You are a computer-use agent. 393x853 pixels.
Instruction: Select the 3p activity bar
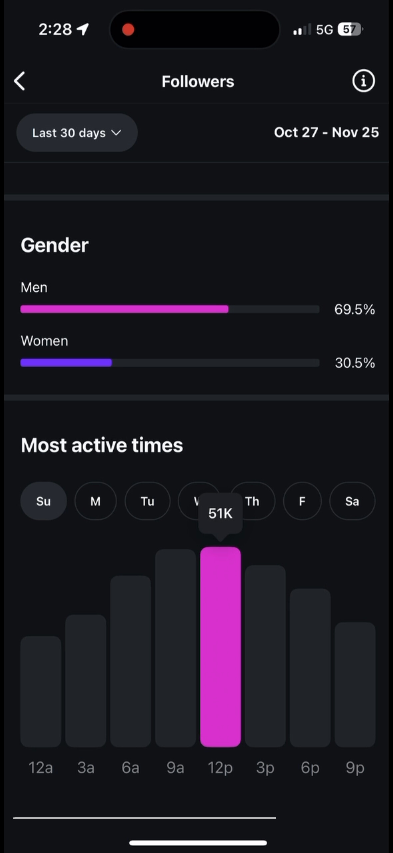(x=265, y=656)
